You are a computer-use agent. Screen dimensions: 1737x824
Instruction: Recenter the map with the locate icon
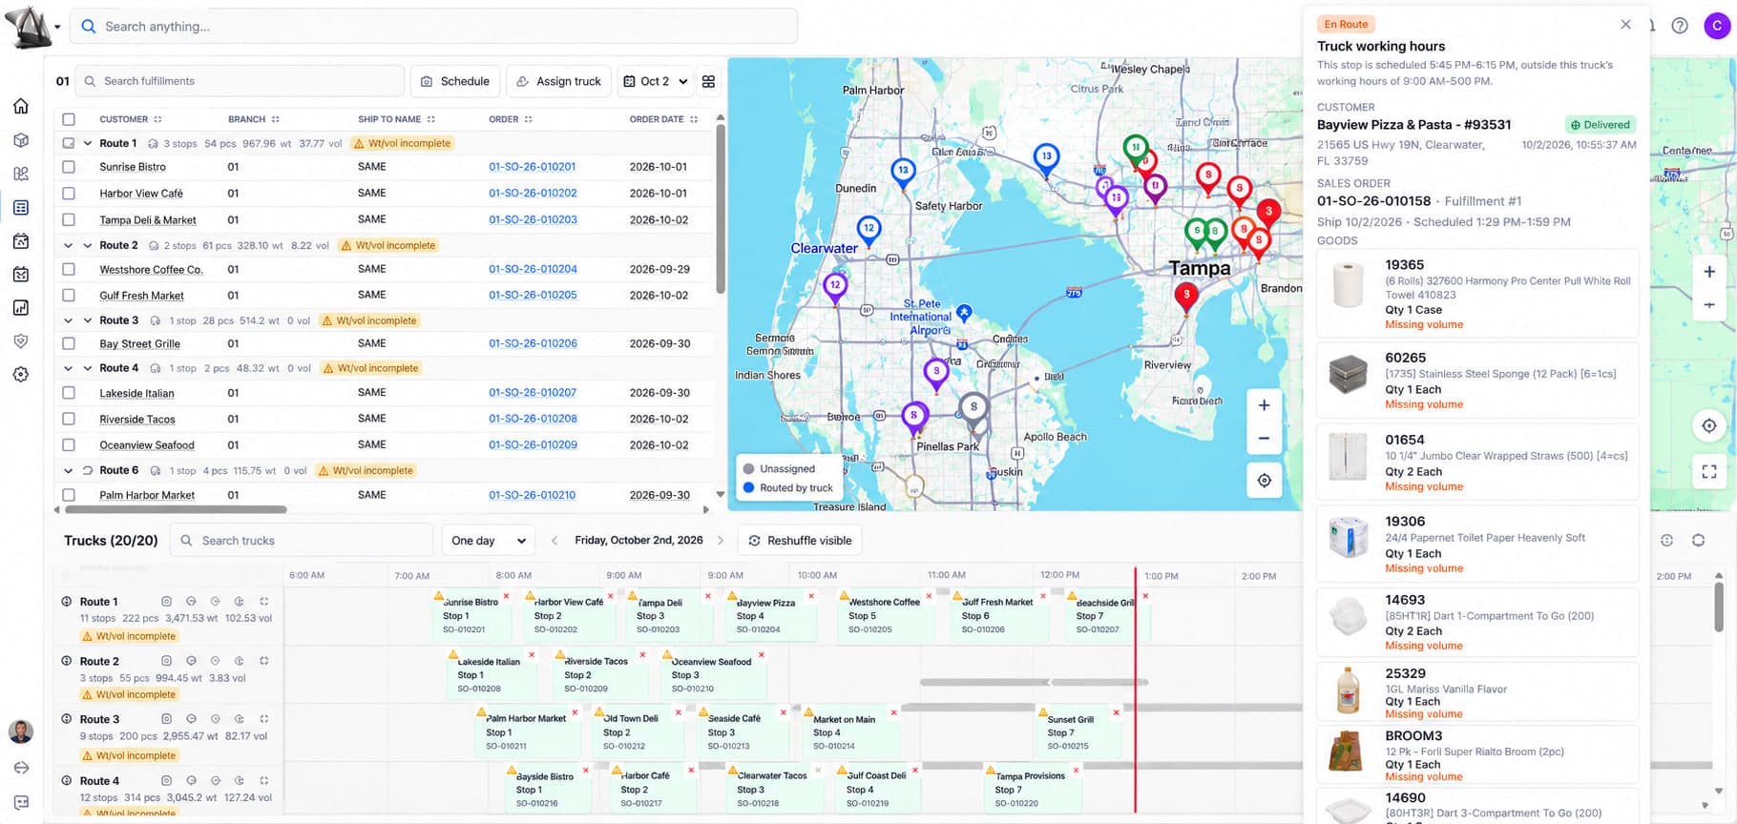[x=1264, y=481]
